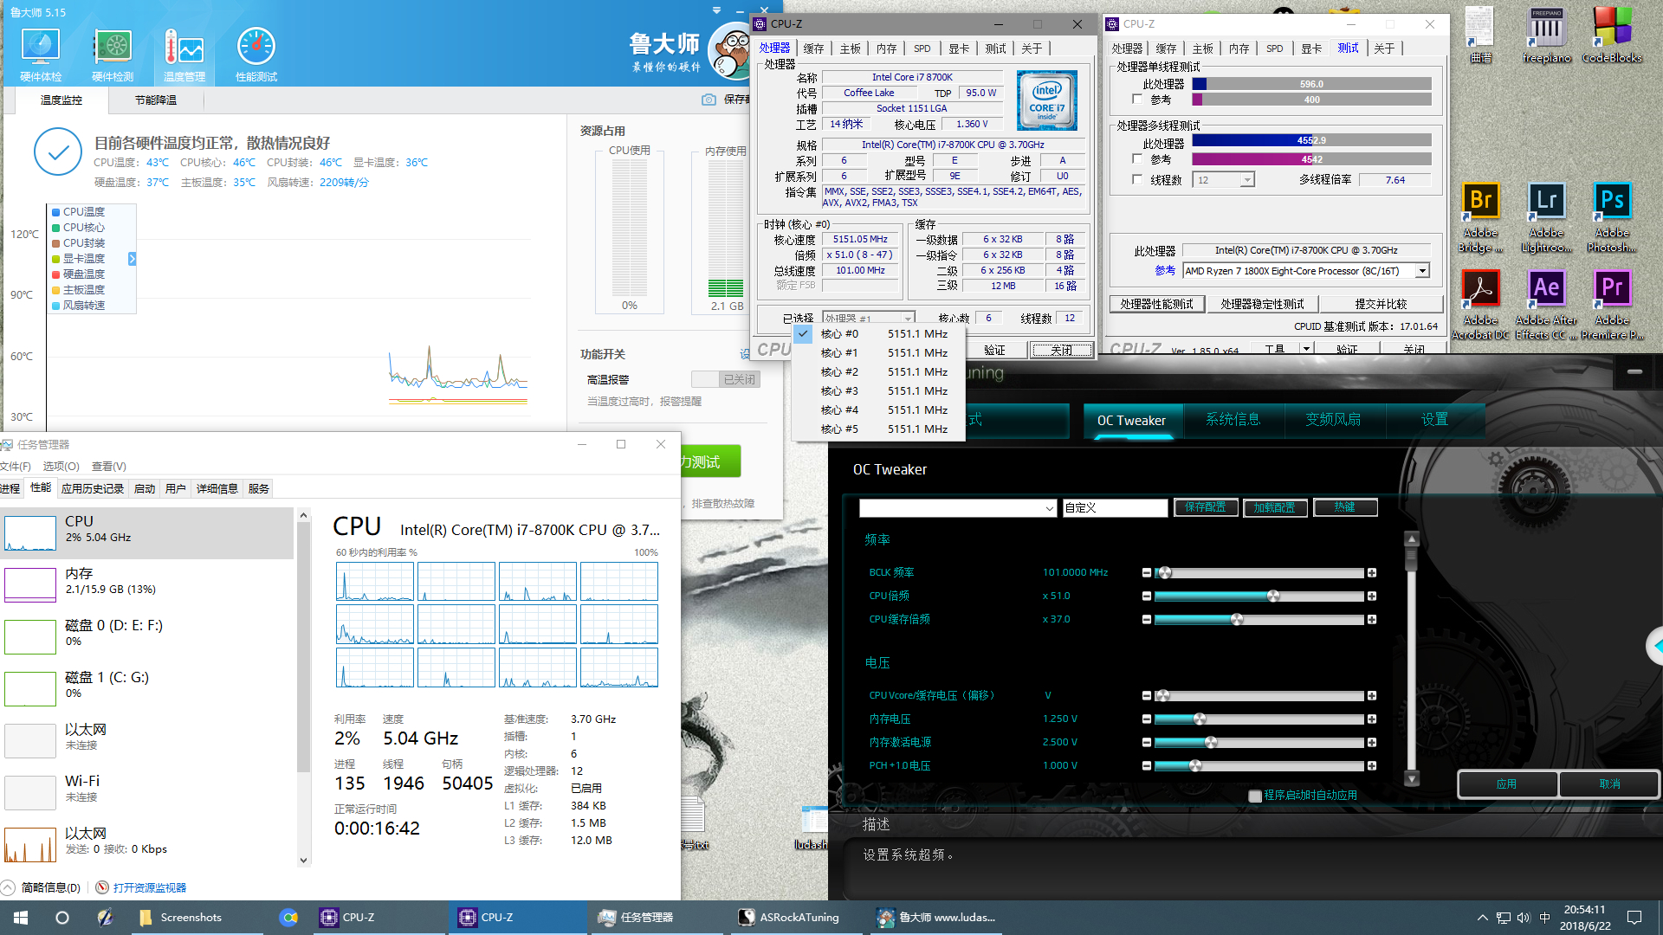
Task: Click the Apply button in A-Tuning
Action: [x=1507, y=783]
